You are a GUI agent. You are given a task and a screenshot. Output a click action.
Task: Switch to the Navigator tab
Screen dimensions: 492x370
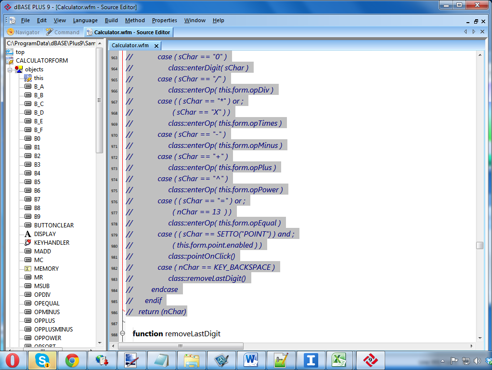[24, 32]
